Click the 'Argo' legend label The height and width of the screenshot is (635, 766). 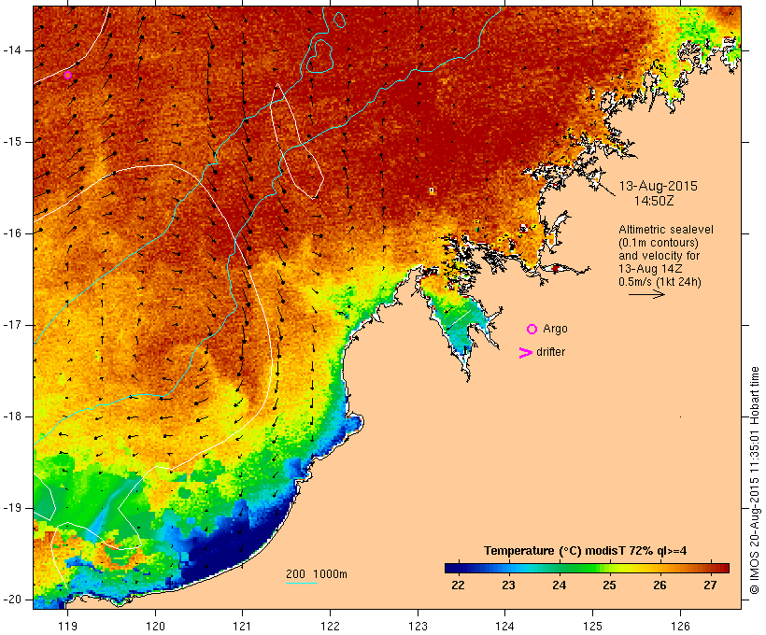(x=555, y=330)
